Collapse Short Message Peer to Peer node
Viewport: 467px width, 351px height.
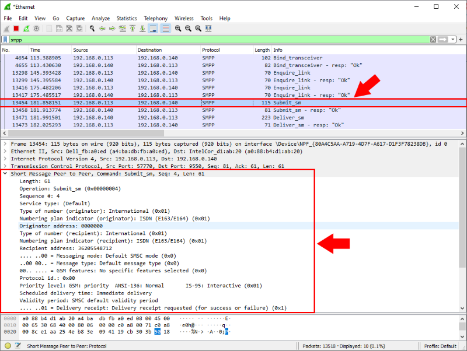click(x=5, y=174)
